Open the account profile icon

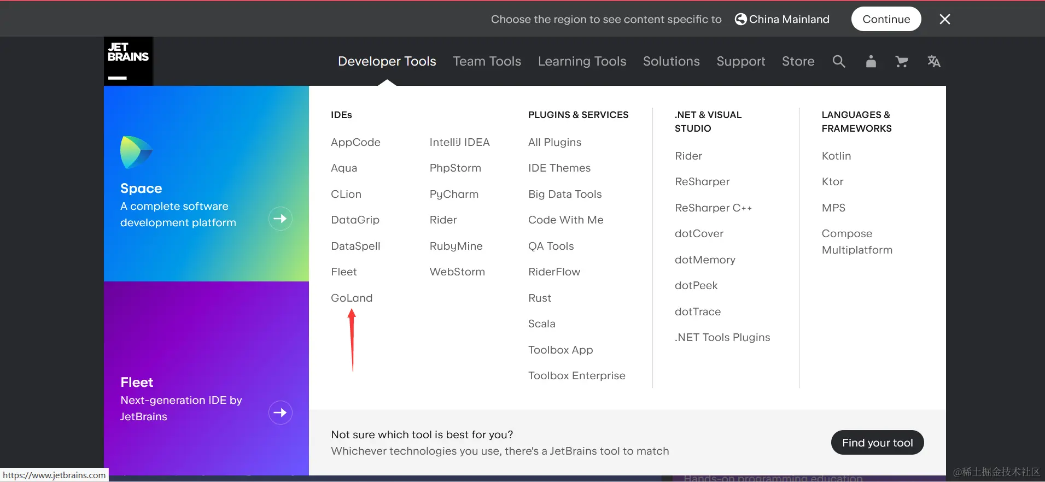click(x=871, y=61)
